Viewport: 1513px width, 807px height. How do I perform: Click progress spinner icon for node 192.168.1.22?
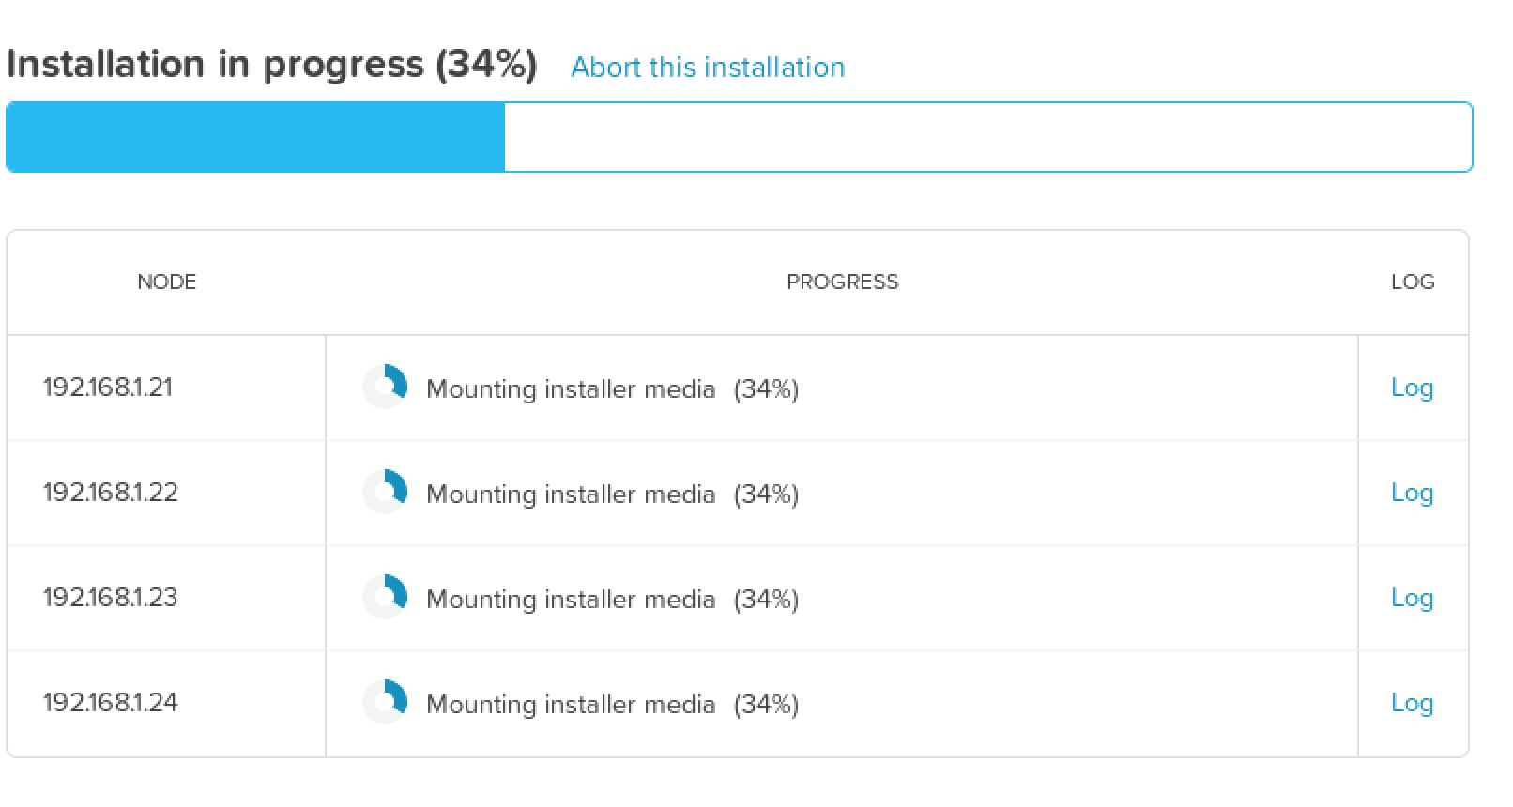[385, 492]
